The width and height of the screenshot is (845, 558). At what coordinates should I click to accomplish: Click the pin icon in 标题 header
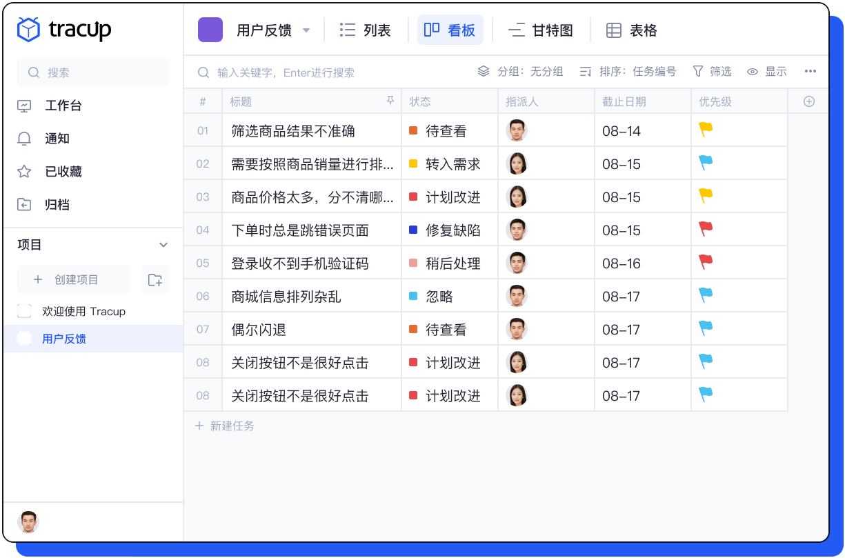(390, 101)
